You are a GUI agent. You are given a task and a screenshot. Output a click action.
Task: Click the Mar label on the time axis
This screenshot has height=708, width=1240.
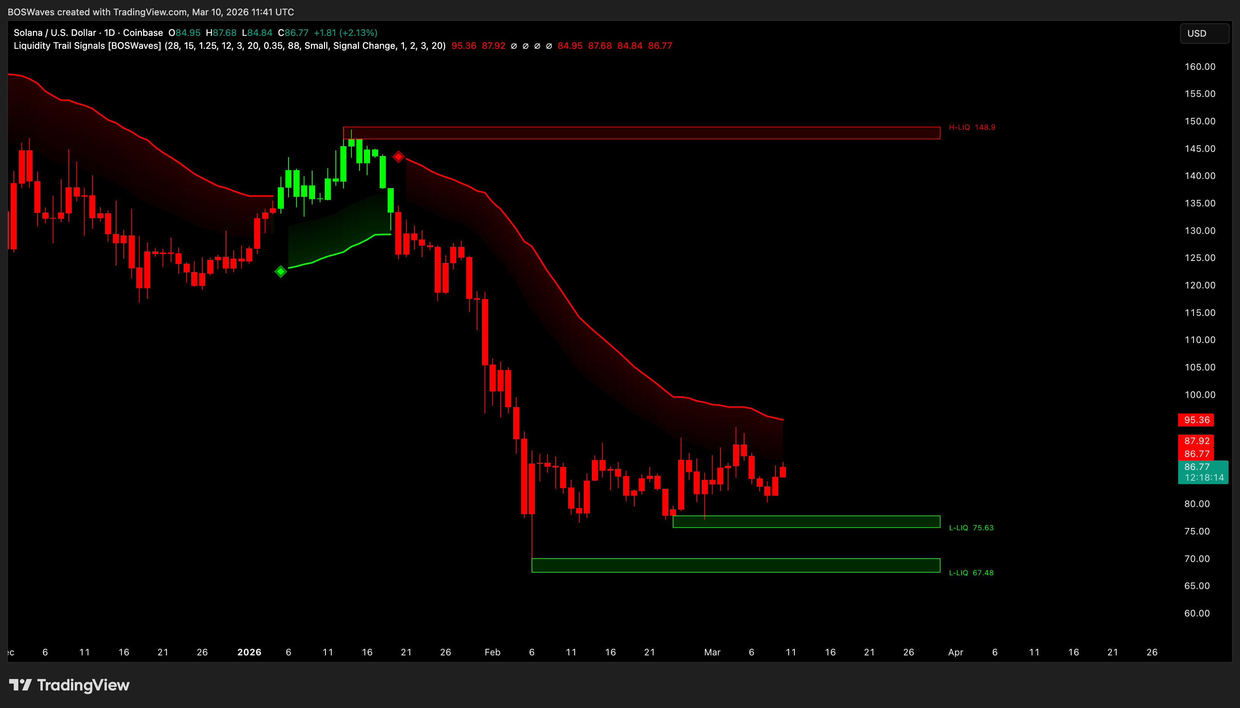point(712,653)
